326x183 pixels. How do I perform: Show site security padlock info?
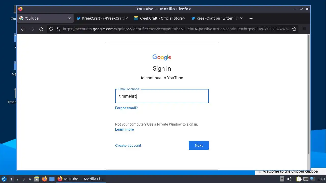click(x=58, y=29)
